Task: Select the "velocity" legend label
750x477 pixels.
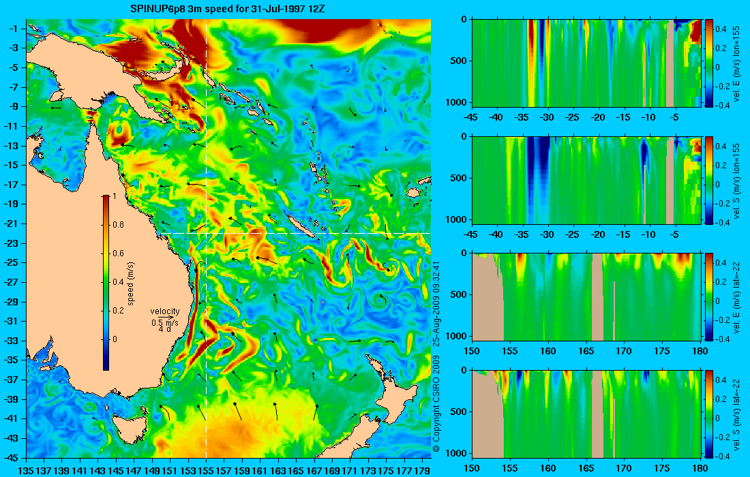Action: click(x=164, y=311)
